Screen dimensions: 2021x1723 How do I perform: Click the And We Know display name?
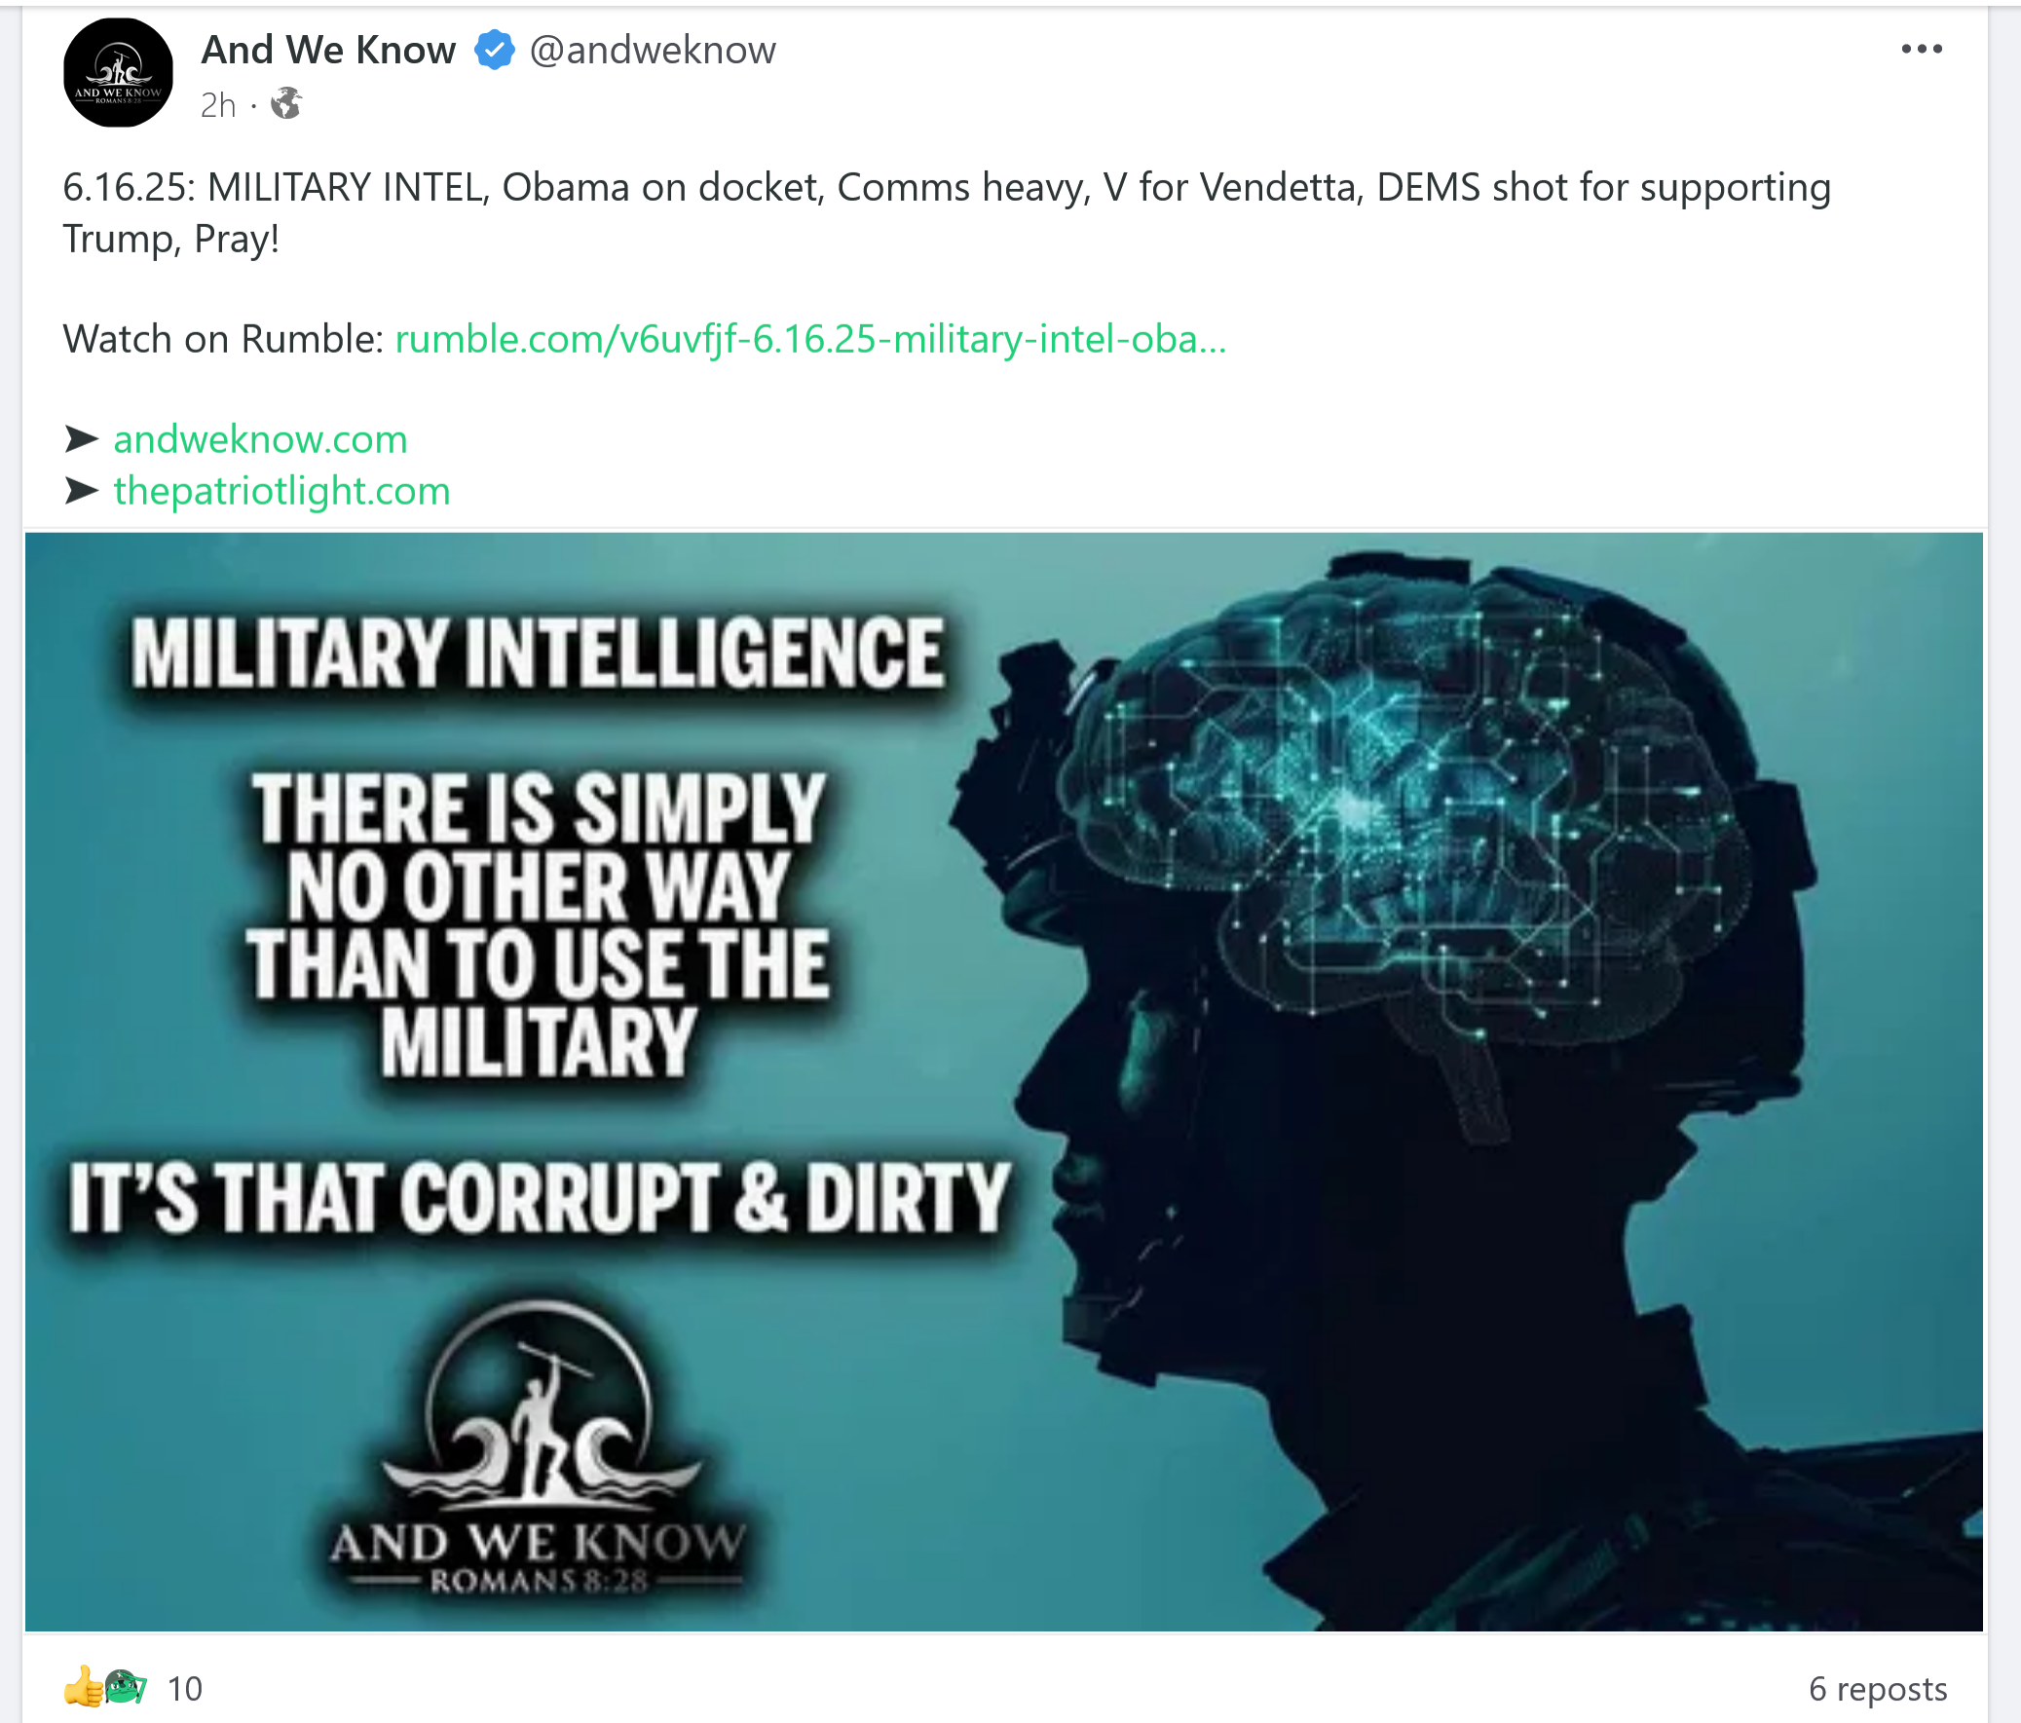point(328,50)
